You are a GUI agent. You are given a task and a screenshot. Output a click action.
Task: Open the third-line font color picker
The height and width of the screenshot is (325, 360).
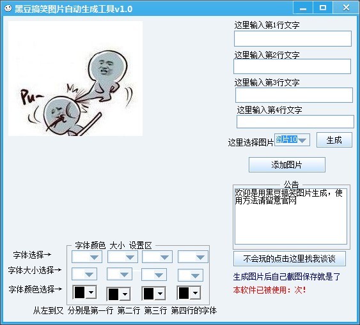[x=153, y=293]
